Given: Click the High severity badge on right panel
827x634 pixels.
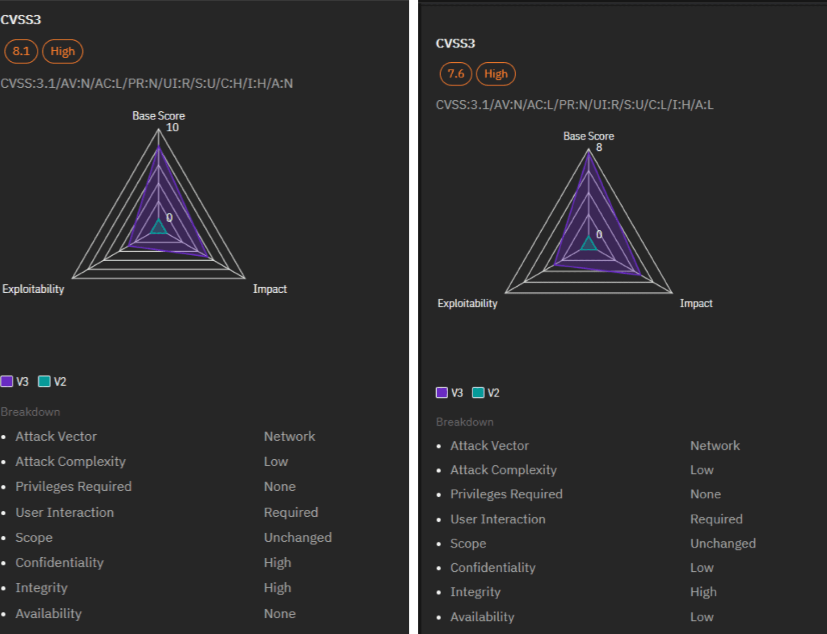Looking at the screenshot, I should 496,74.
